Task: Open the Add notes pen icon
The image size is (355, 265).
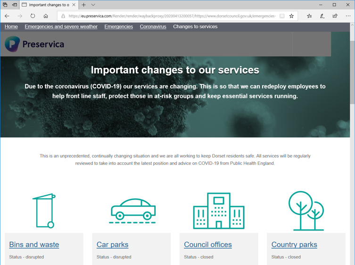Action: (322, 16)
